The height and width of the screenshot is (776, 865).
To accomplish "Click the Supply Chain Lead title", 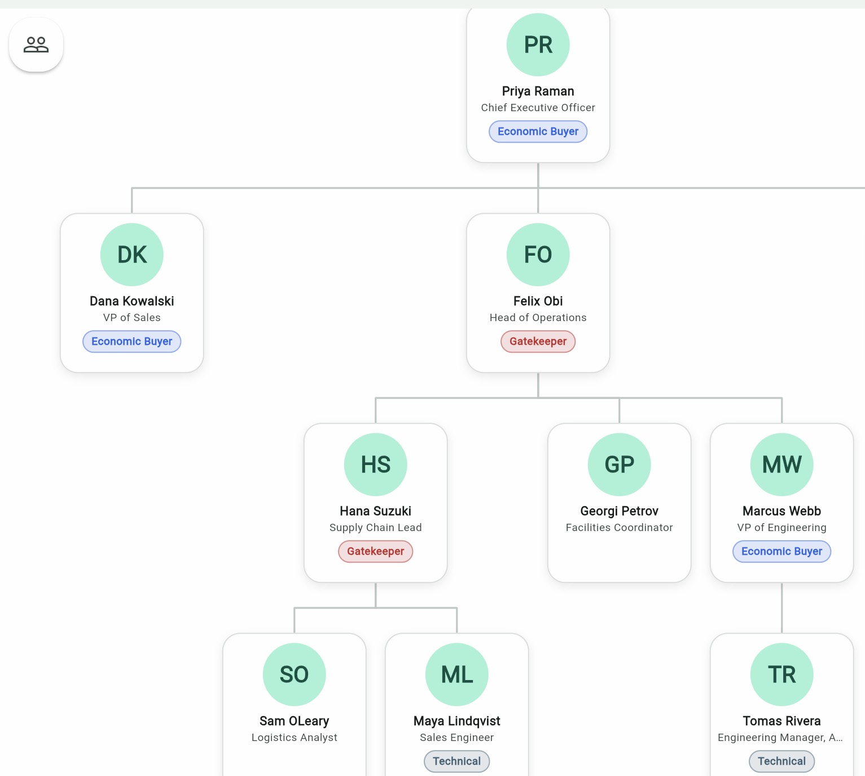I will point(376,528).
